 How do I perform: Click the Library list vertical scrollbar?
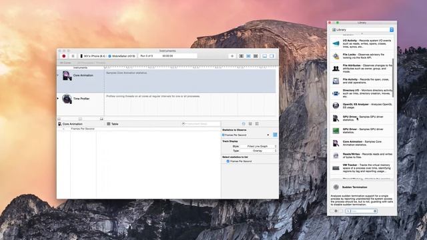tap(393, 77)
